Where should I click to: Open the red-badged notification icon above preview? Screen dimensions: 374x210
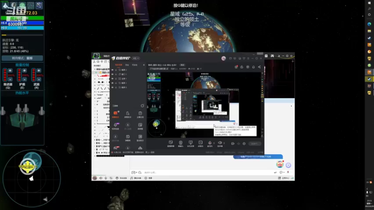pos(236,67)
